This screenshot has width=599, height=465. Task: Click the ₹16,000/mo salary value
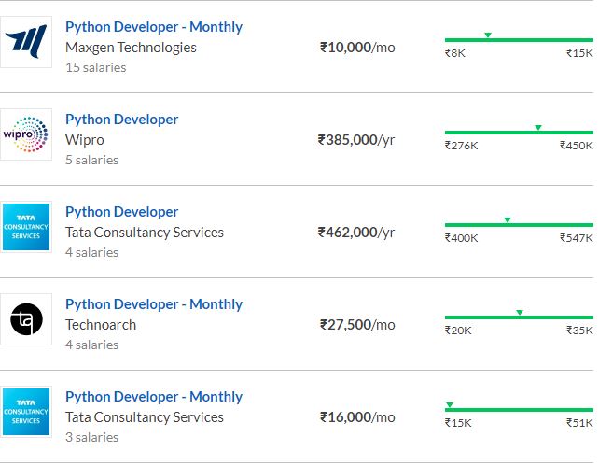(x=357, y=417)
